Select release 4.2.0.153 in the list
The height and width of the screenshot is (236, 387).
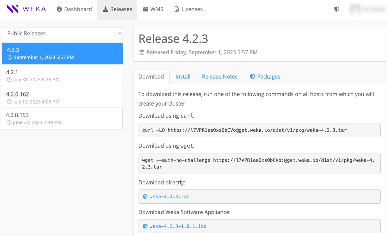(62, 118)
